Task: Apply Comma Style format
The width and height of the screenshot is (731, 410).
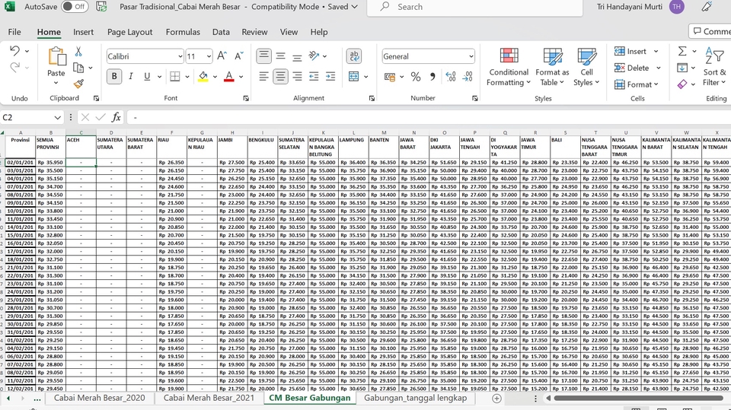Action: (x=433, y=77)
